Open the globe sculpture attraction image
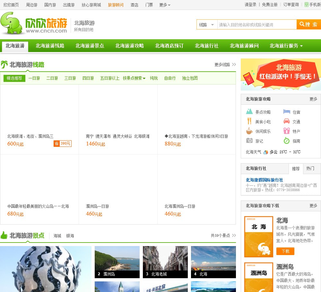This screenshot has height=292, width=321. (x=46, y=269)
